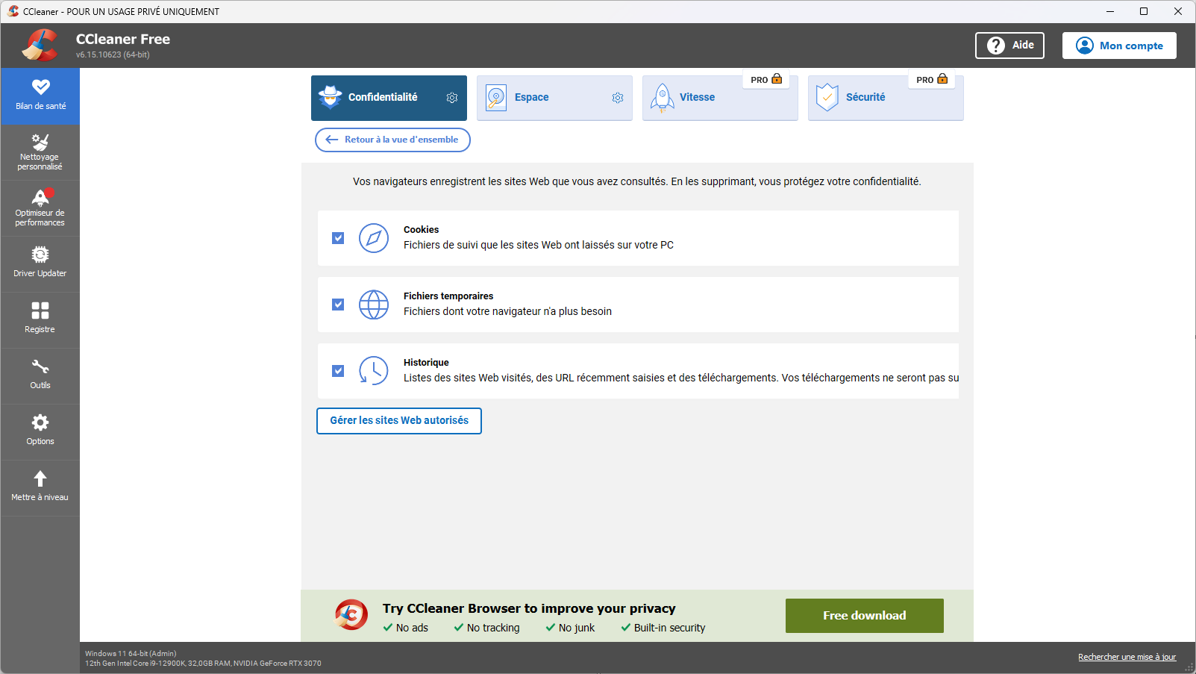Uncheck the Historique option
The height and width of the screenshot is (674, 1196).
(x=338, y=370)
